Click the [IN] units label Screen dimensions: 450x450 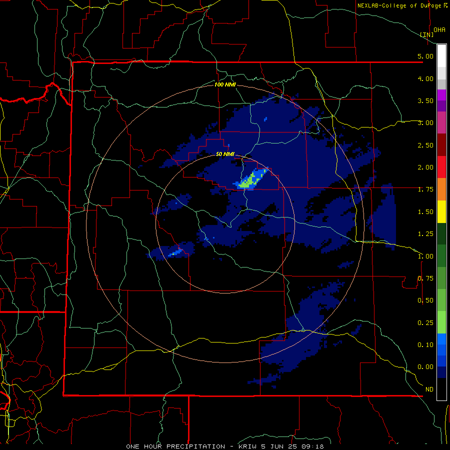[x=427, y=34]
